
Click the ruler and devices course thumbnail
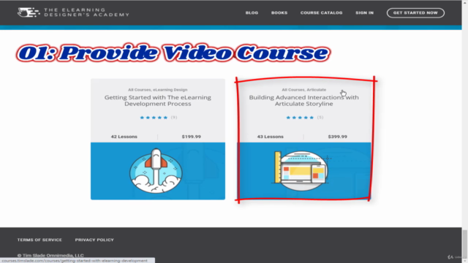(x=304, y=171)
